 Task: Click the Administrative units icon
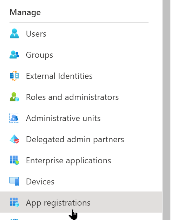click(14, 118)
